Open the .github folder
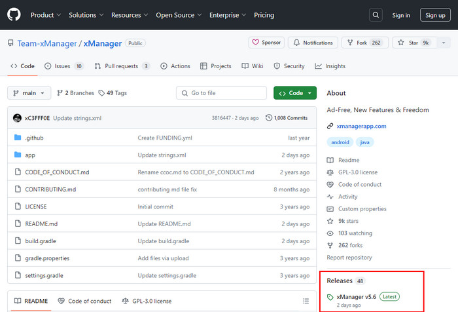This screenshot has width=458, height=312. click(34, 138)
